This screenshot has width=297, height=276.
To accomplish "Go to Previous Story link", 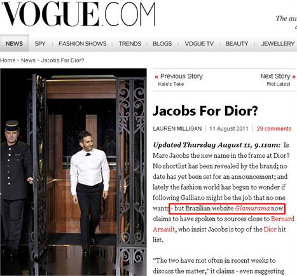I will tap(179, 79).
